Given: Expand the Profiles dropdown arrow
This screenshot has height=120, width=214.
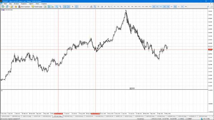Looking at the screenshot, I should pyautogui.click(x=9, y=7).
